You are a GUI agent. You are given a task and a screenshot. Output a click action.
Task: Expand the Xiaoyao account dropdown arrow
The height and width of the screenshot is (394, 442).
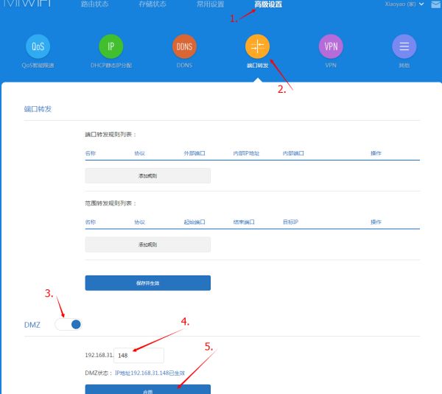tap(421, 4)
